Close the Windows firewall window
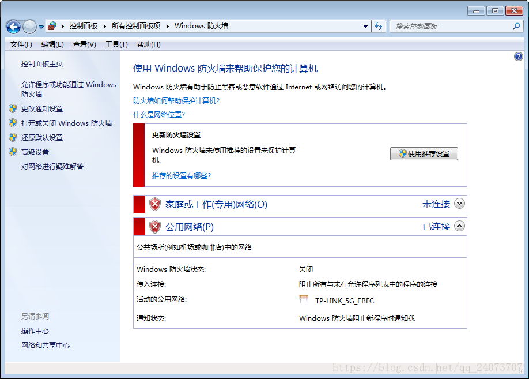The image size is (529, 379). tap(514, 11)
